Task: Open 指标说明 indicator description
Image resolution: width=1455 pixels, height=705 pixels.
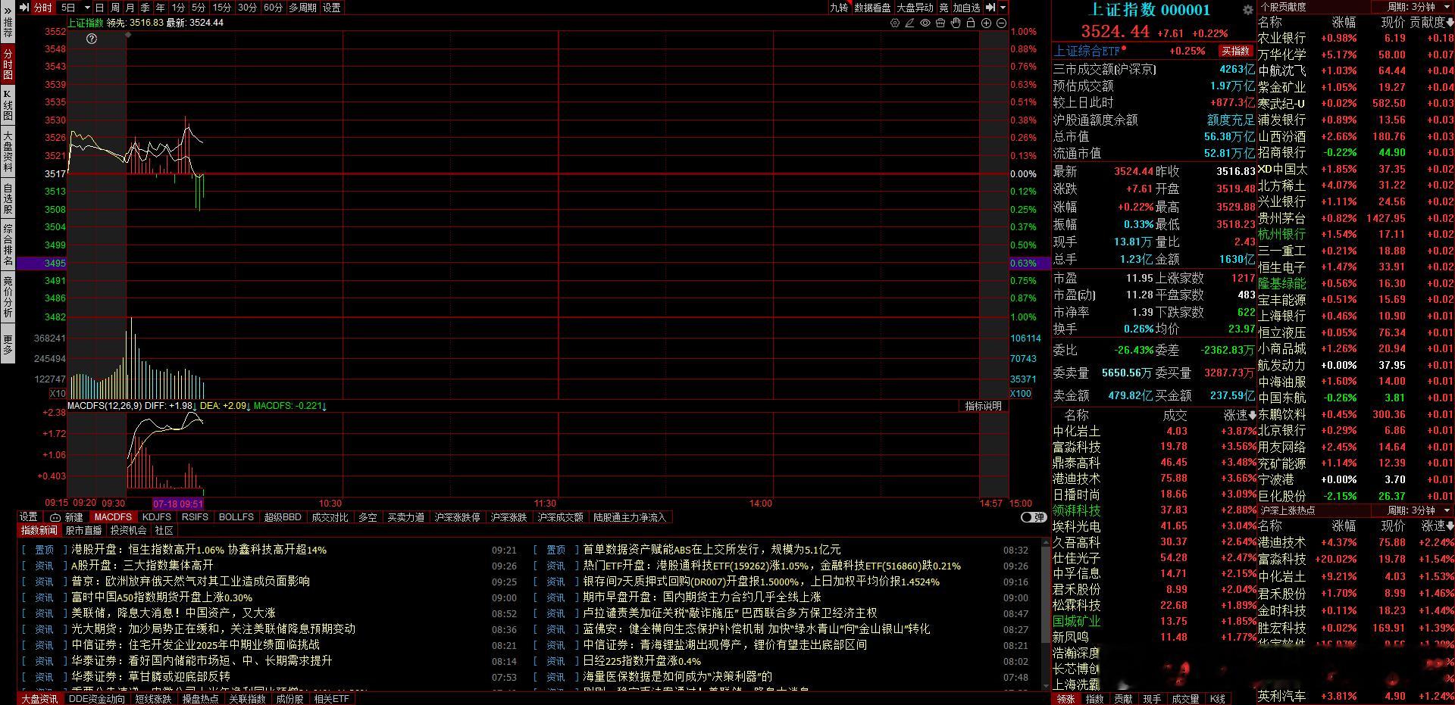Action: coord(983,407)
